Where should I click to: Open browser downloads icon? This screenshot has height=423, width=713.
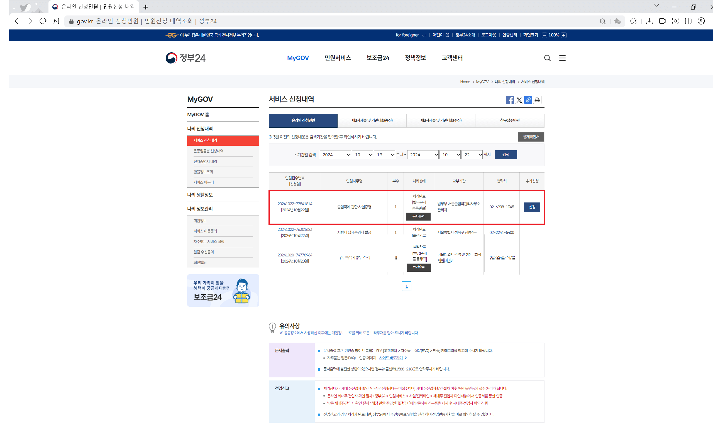[649, 21]
